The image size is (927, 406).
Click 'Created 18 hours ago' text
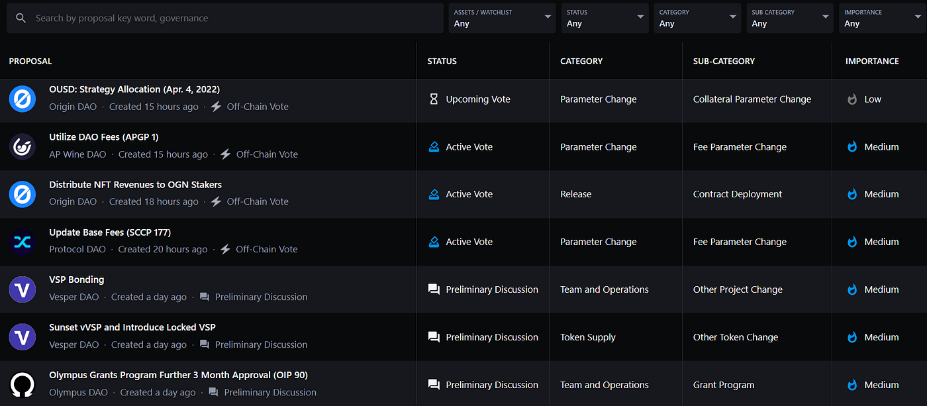[x=154, y=202]
